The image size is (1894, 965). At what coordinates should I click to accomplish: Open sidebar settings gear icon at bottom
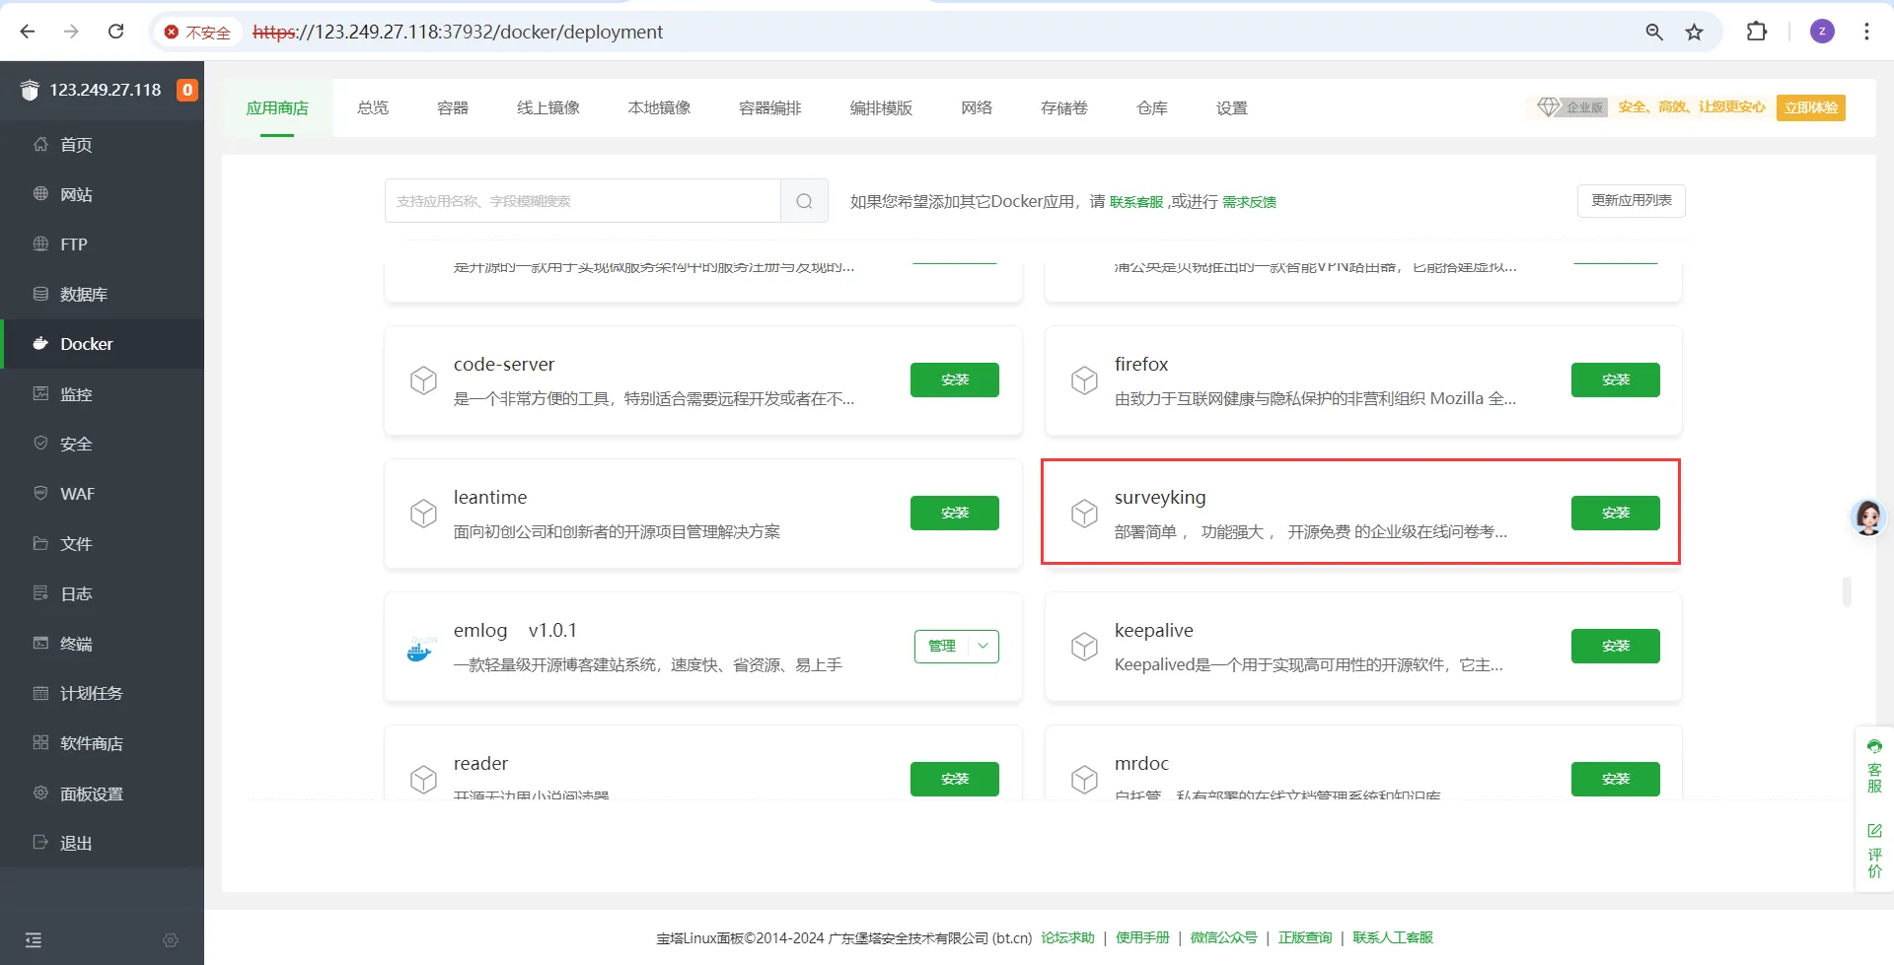tap(171, 940)
